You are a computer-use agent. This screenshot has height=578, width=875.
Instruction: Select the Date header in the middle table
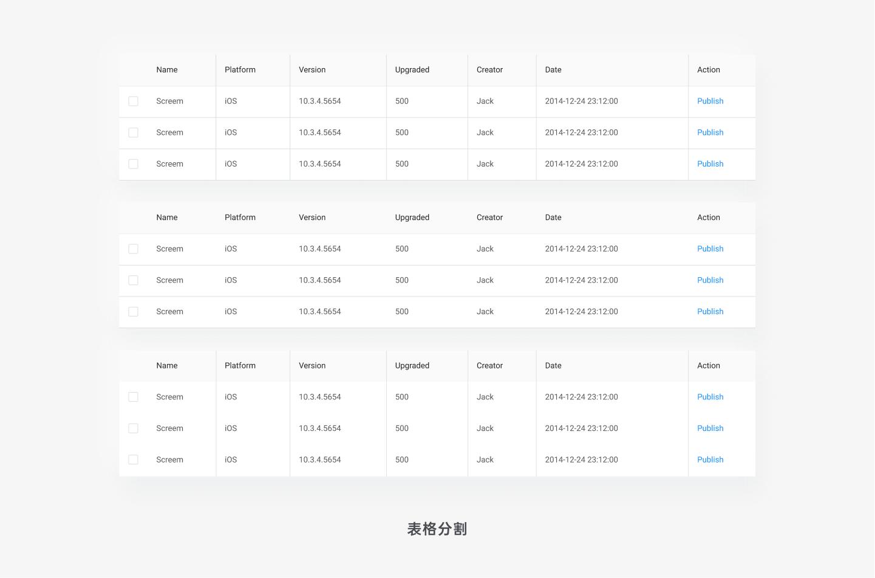553,218
